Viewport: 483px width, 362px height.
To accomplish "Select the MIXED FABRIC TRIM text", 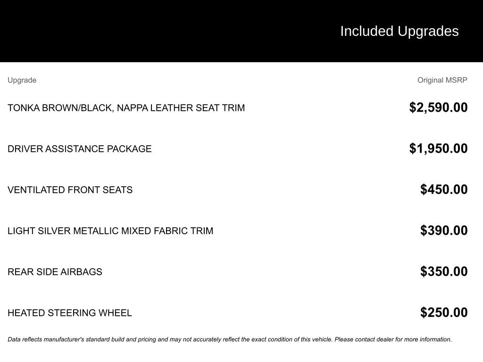I will point(167,231).
